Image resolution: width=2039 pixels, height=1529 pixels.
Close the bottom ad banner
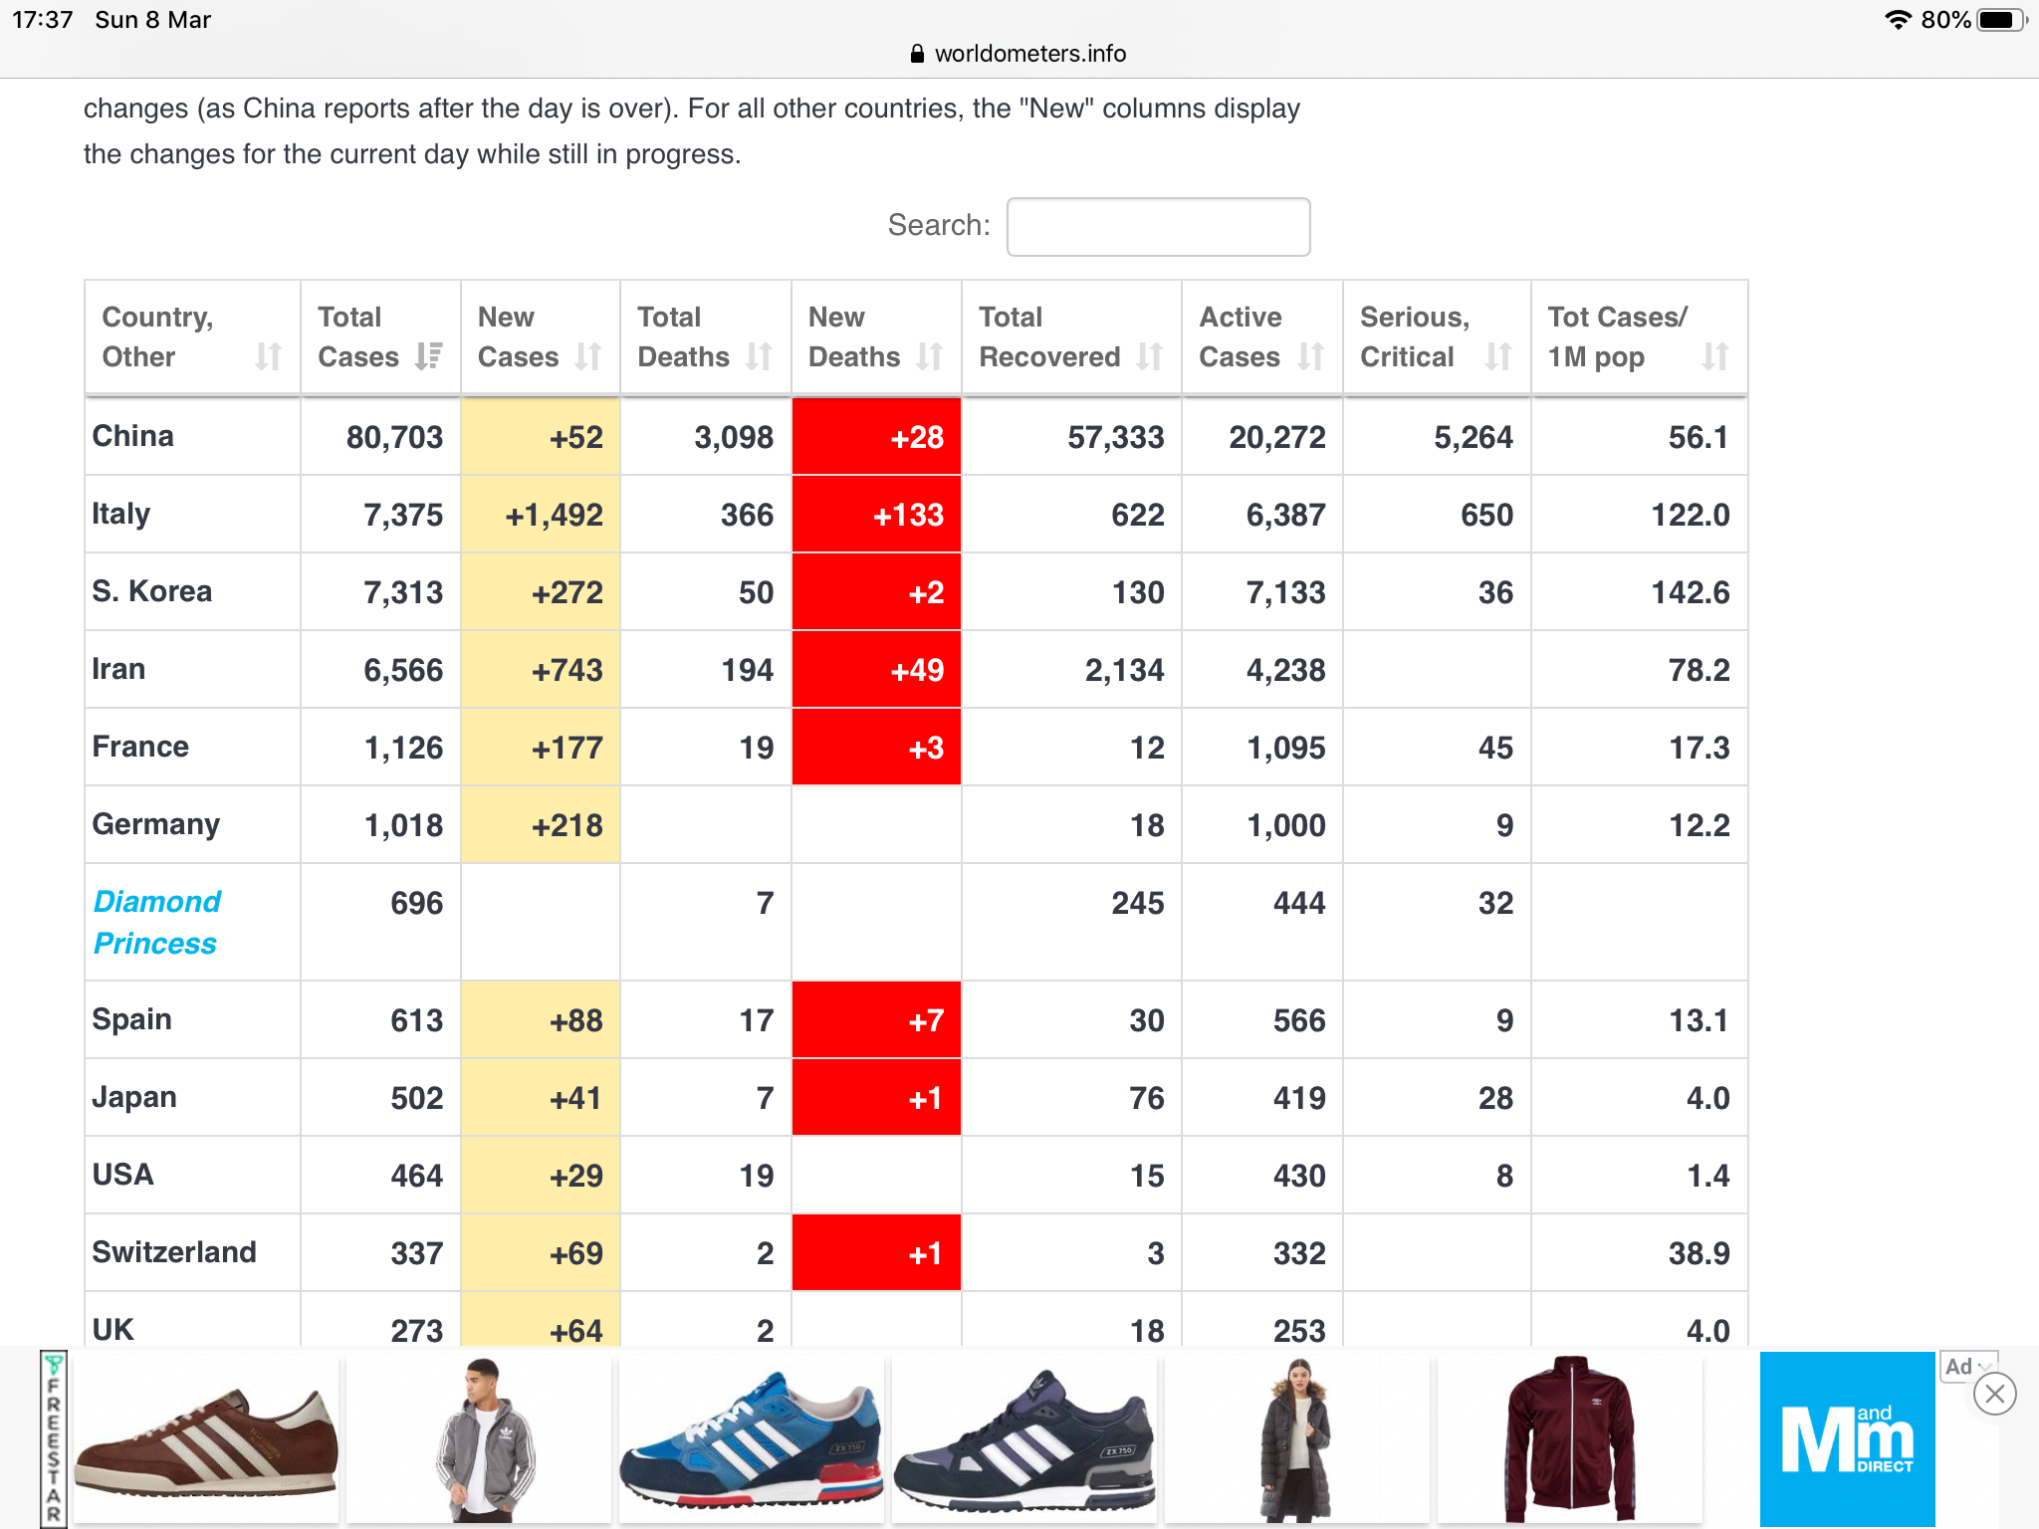[1994, 1394]
